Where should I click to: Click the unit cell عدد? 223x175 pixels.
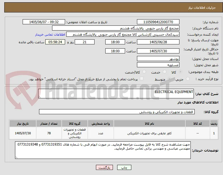coord(100,133)
